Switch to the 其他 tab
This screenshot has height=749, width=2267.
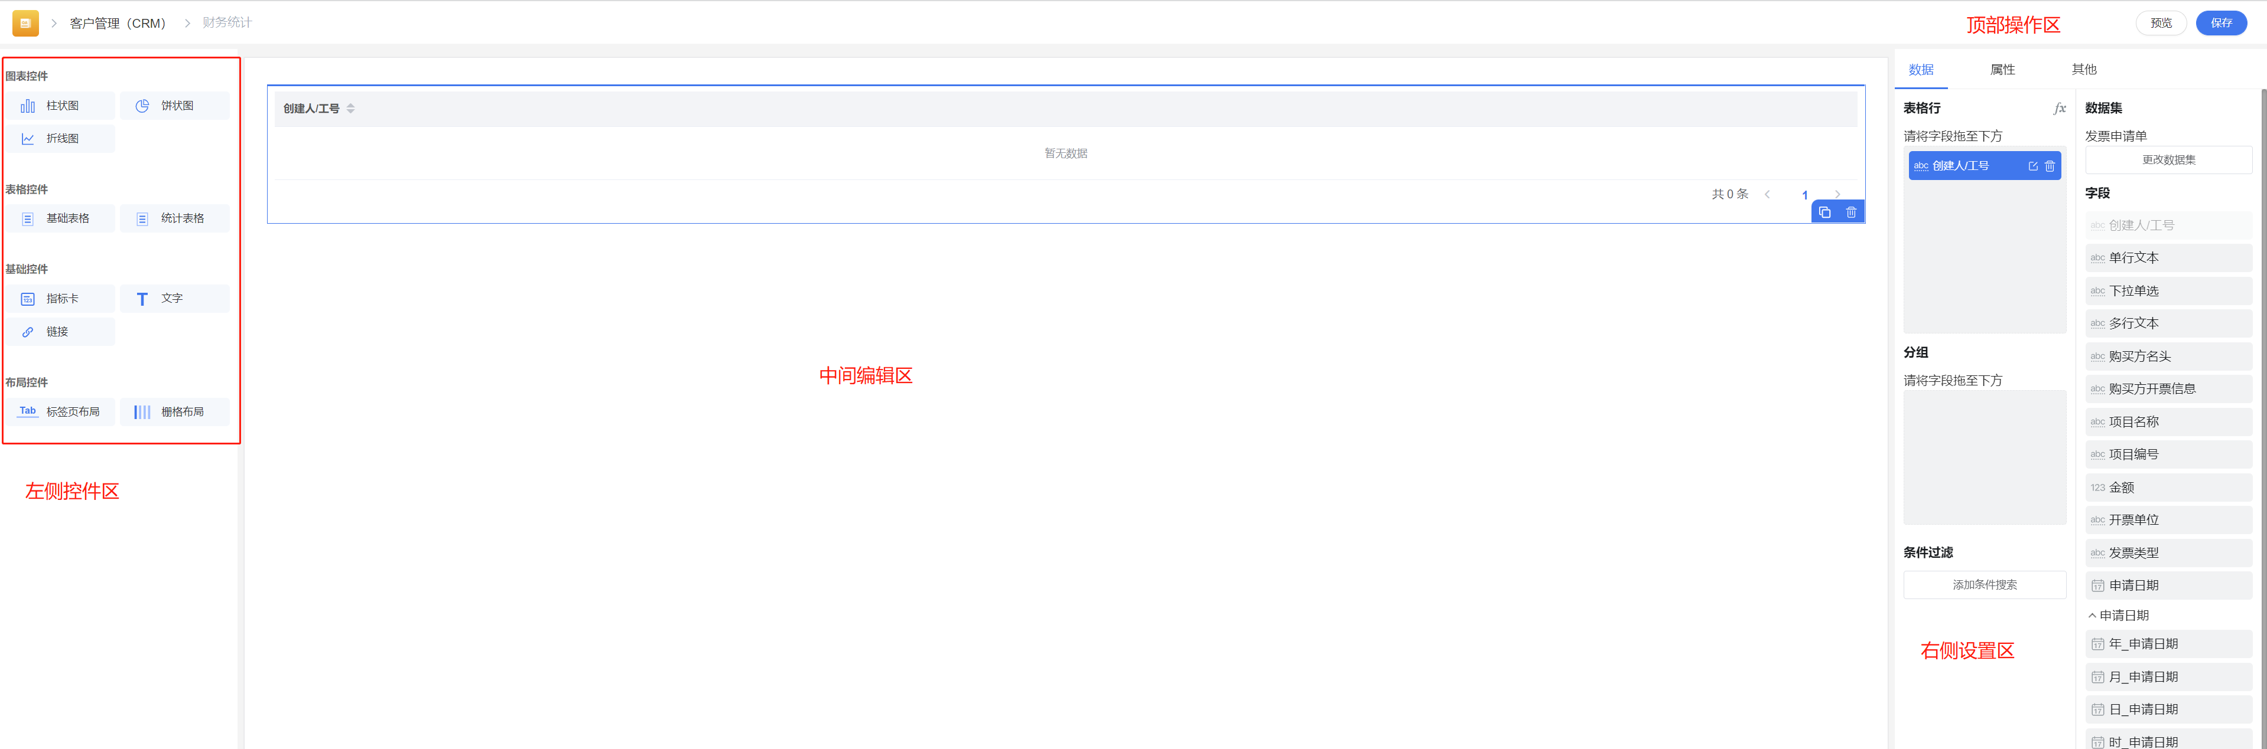tap(2084, 70)
